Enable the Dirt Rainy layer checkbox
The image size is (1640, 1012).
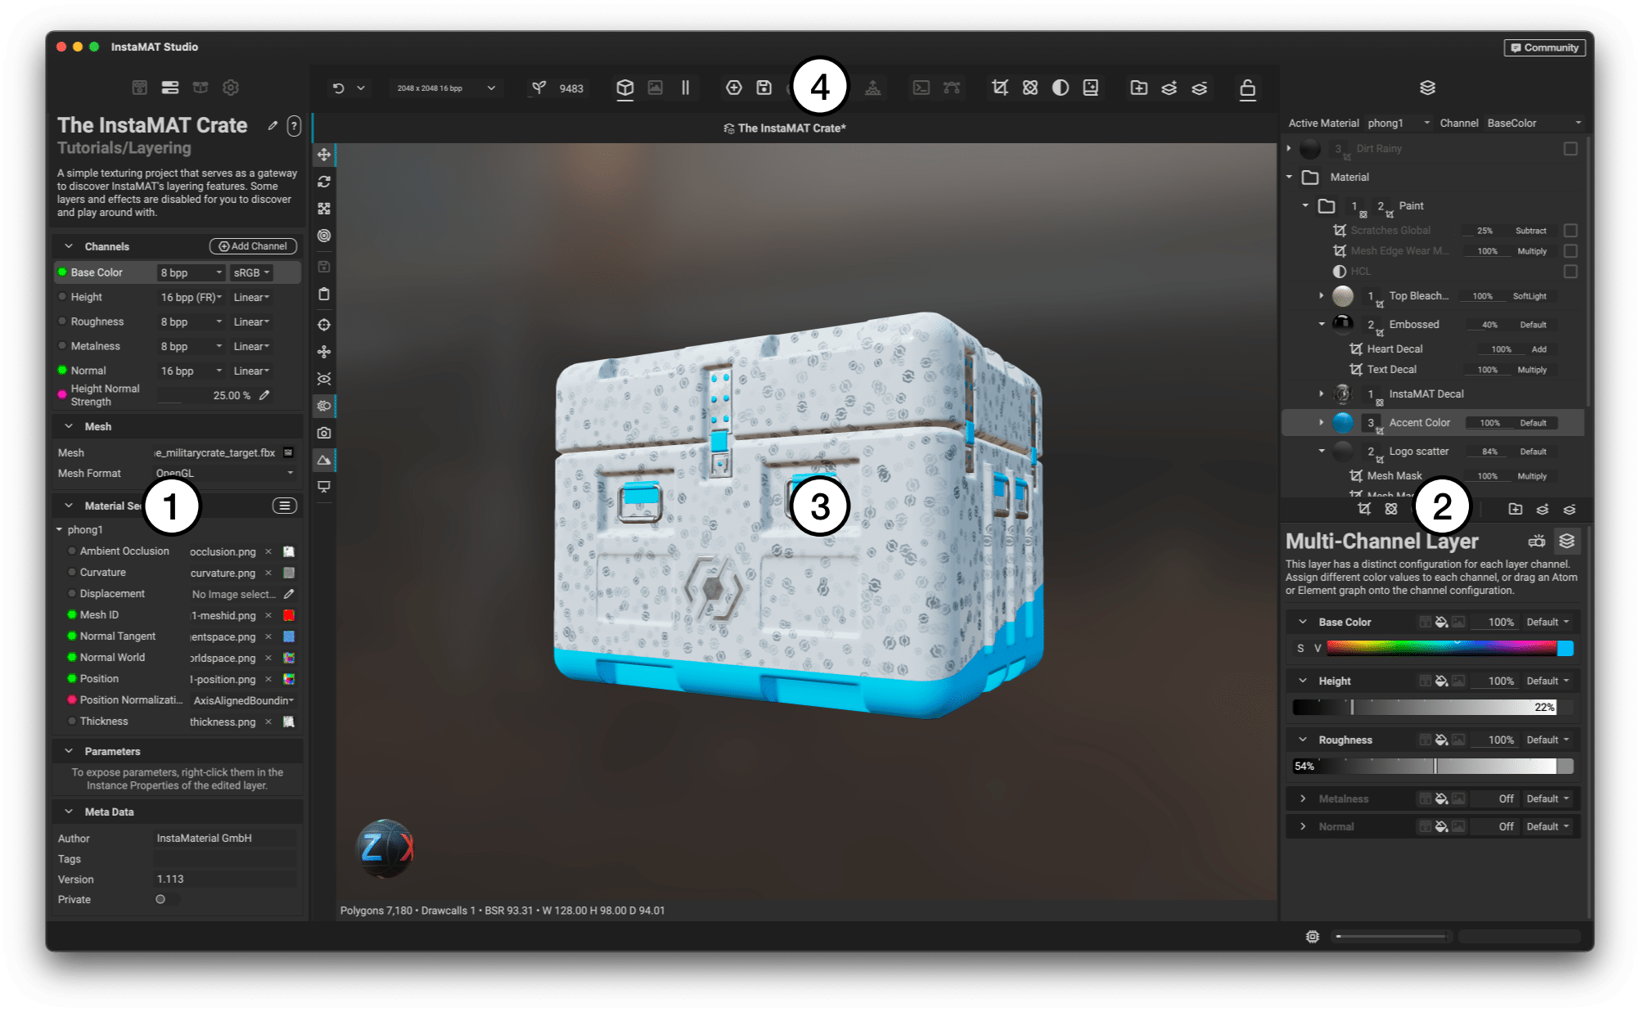(1570, 149)
